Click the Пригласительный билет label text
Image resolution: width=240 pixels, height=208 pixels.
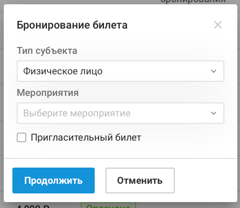[x=86, y=137]
